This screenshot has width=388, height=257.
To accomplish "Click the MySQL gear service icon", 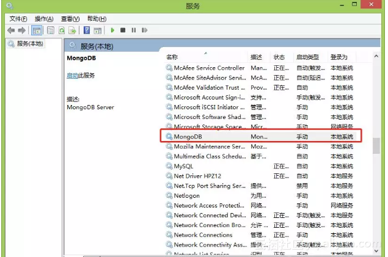I will click(169, 166).
